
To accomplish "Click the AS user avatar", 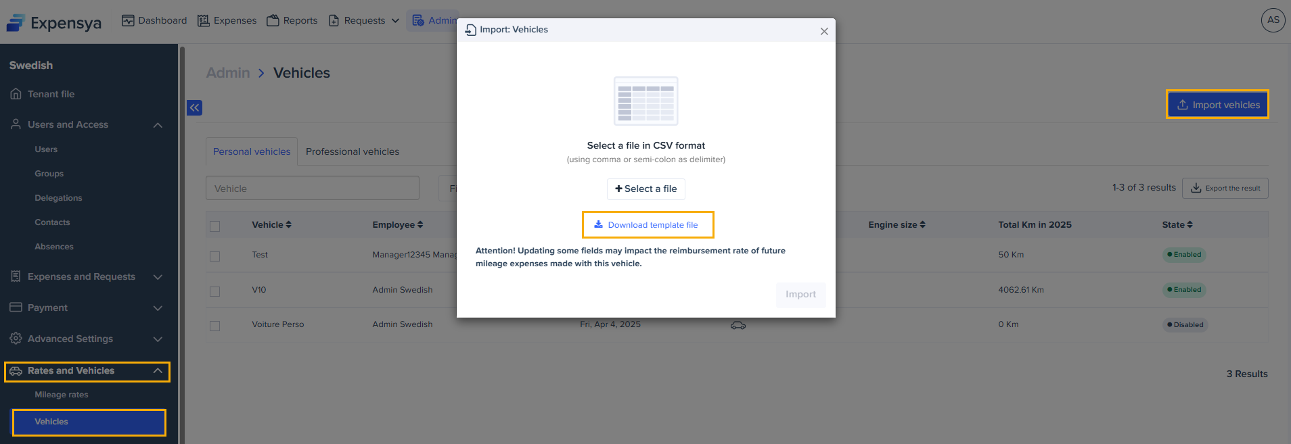I will pyautogui.click(x=1273, y=20).
